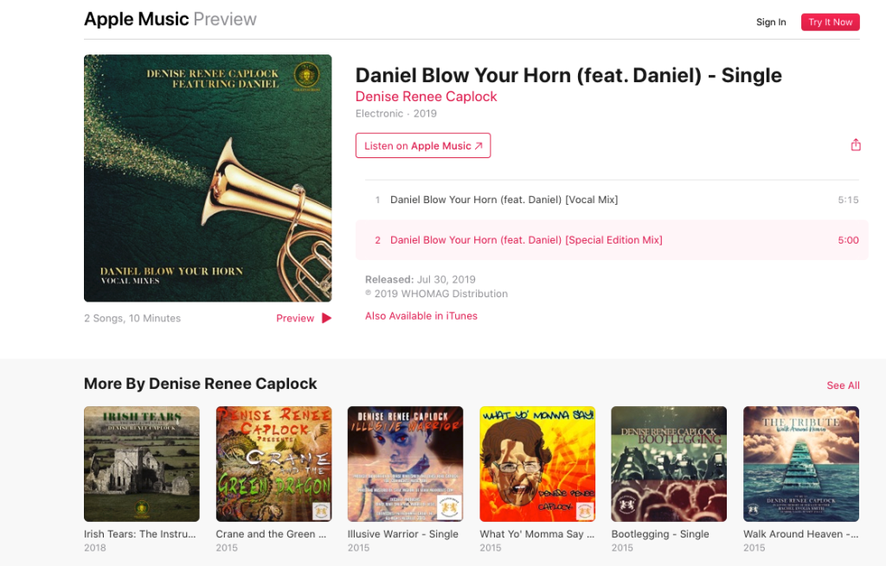Open the Bootlegging single cover
This screenshot has width=886, height=566.
coord(669,464)
